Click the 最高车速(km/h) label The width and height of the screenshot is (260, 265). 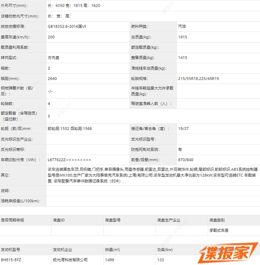[15, 37]
